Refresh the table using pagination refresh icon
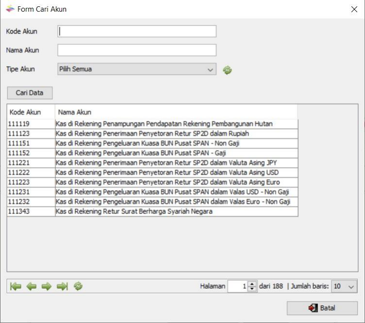The height and width of the screenshot is (323, 365). (x=78, y=287)
